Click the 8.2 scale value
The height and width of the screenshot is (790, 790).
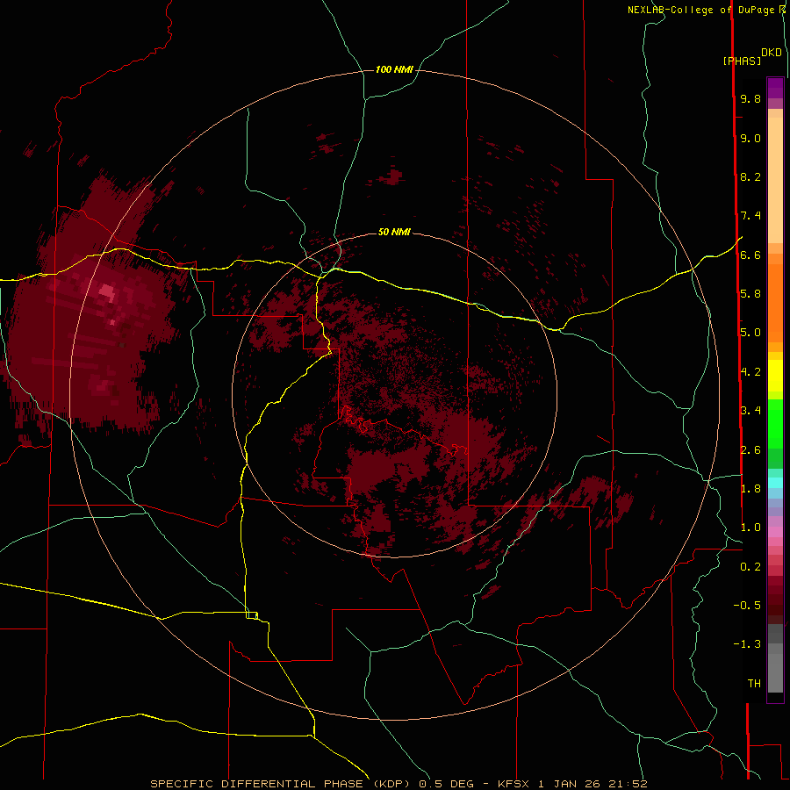click(750, 176)
